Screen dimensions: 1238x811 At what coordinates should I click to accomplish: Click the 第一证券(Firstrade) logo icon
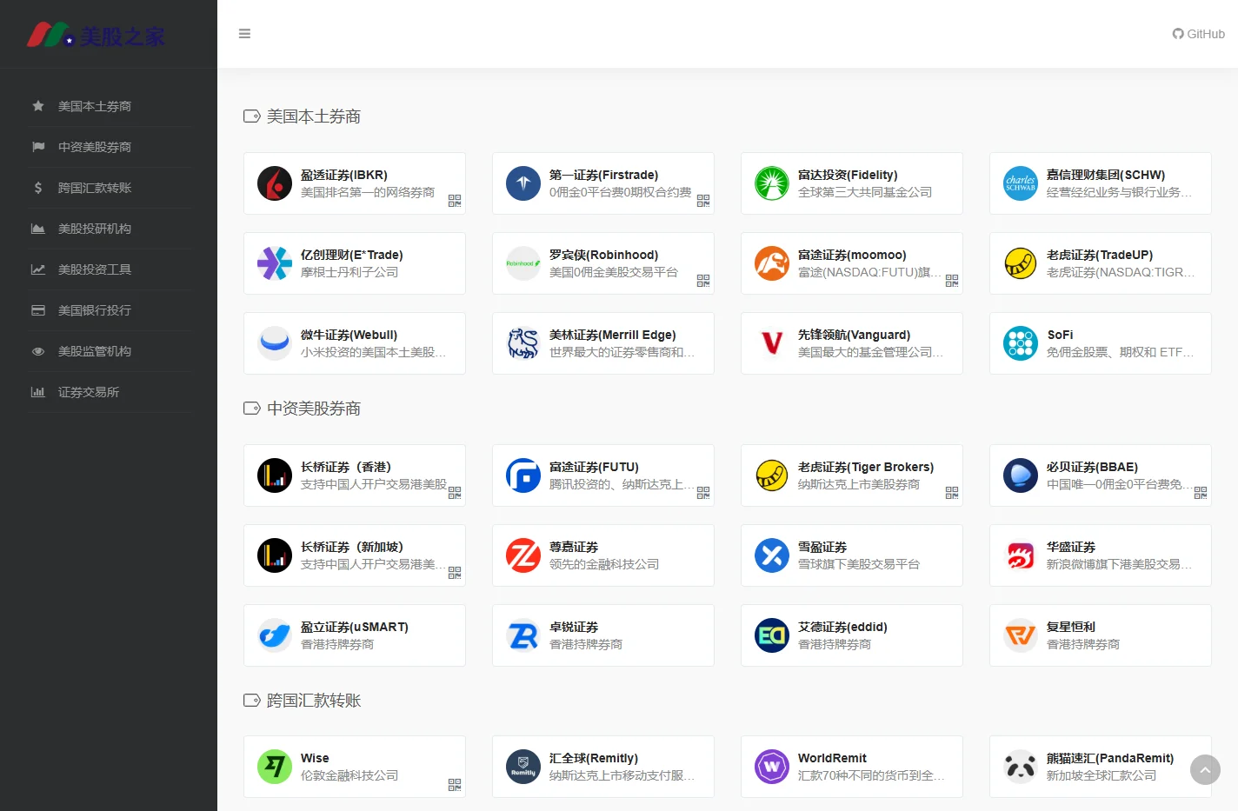point(523,183)
